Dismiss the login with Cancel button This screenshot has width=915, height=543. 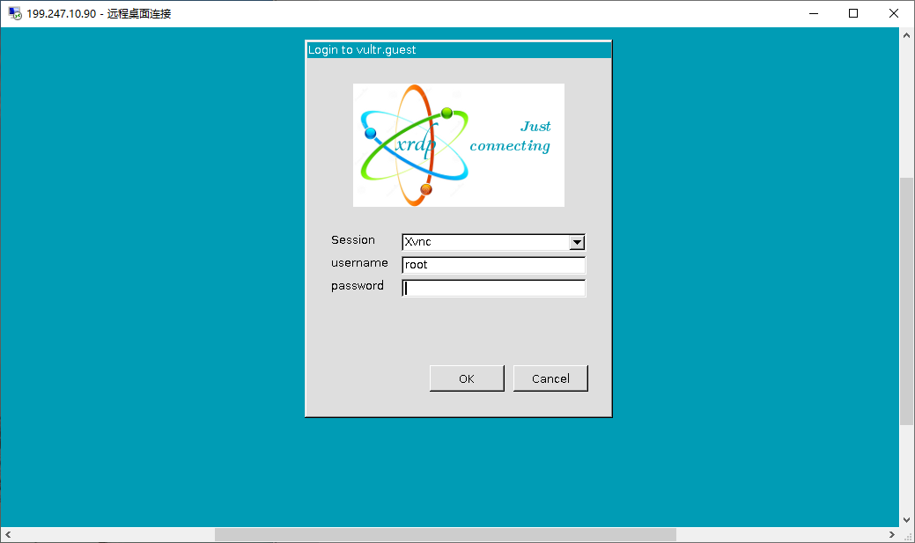(x=550, y=378)
